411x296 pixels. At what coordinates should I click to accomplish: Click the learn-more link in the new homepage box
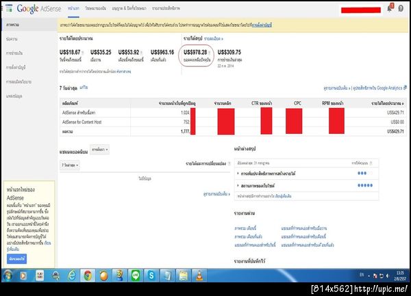pyautogui.click(x=29, y=246)
